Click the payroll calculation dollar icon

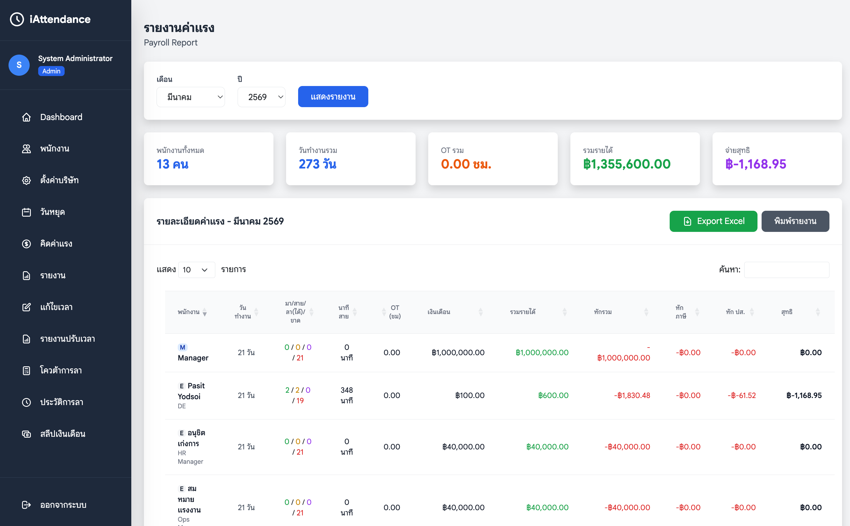coord(26,244)
